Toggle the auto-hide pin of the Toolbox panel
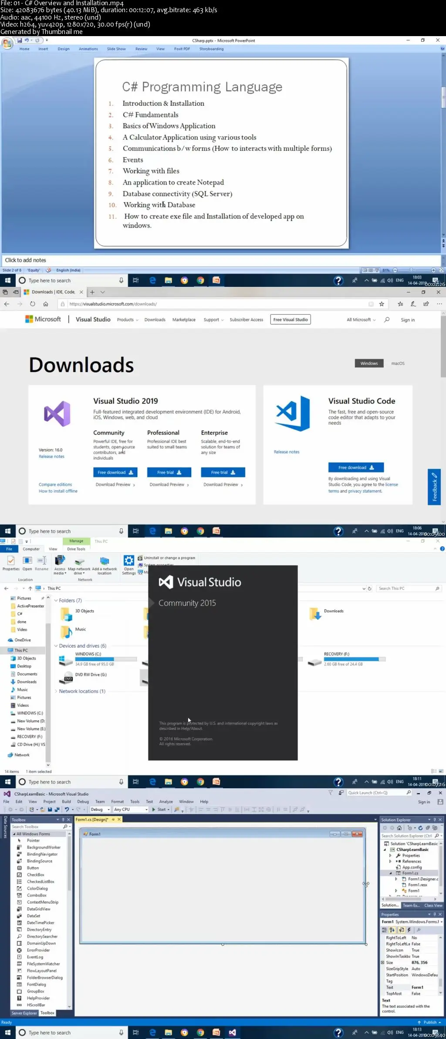The image size is (446, 1039). (63, 820)
